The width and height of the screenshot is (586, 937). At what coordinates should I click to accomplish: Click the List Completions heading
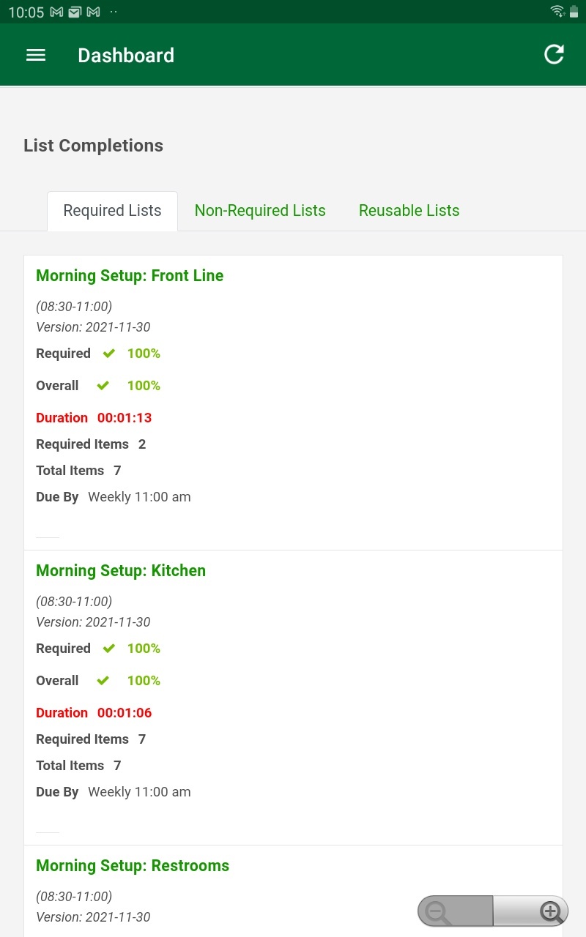coord(93,146)
